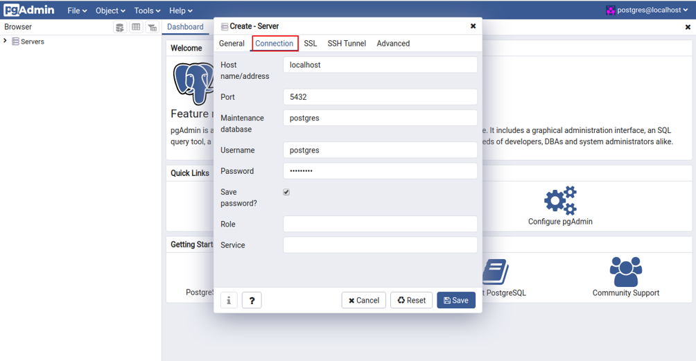Click the user avatar icon beside postgres@localhost
The image size is (696, 361).
pyautogui.click(x=611, y=10)
